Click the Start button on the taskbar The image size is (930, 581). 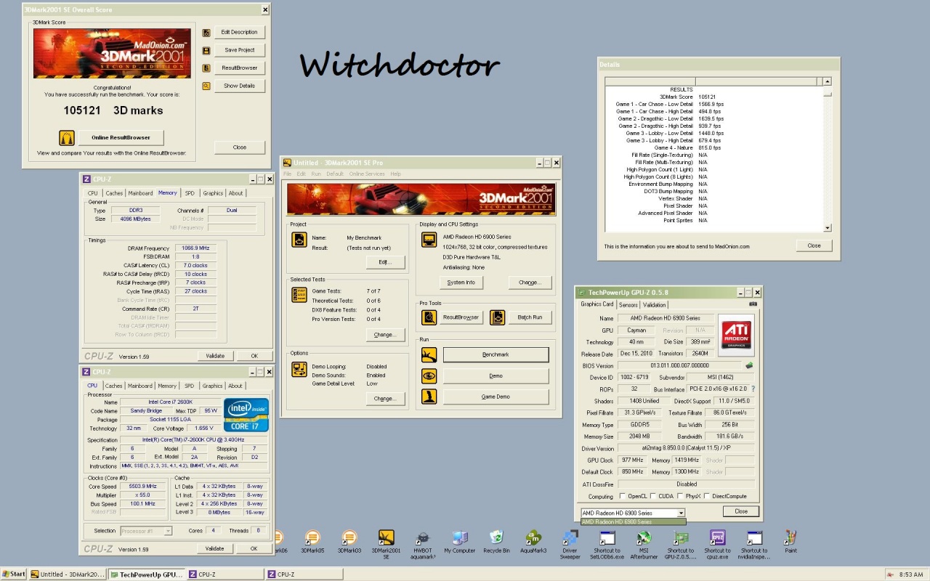click(14, 574)
